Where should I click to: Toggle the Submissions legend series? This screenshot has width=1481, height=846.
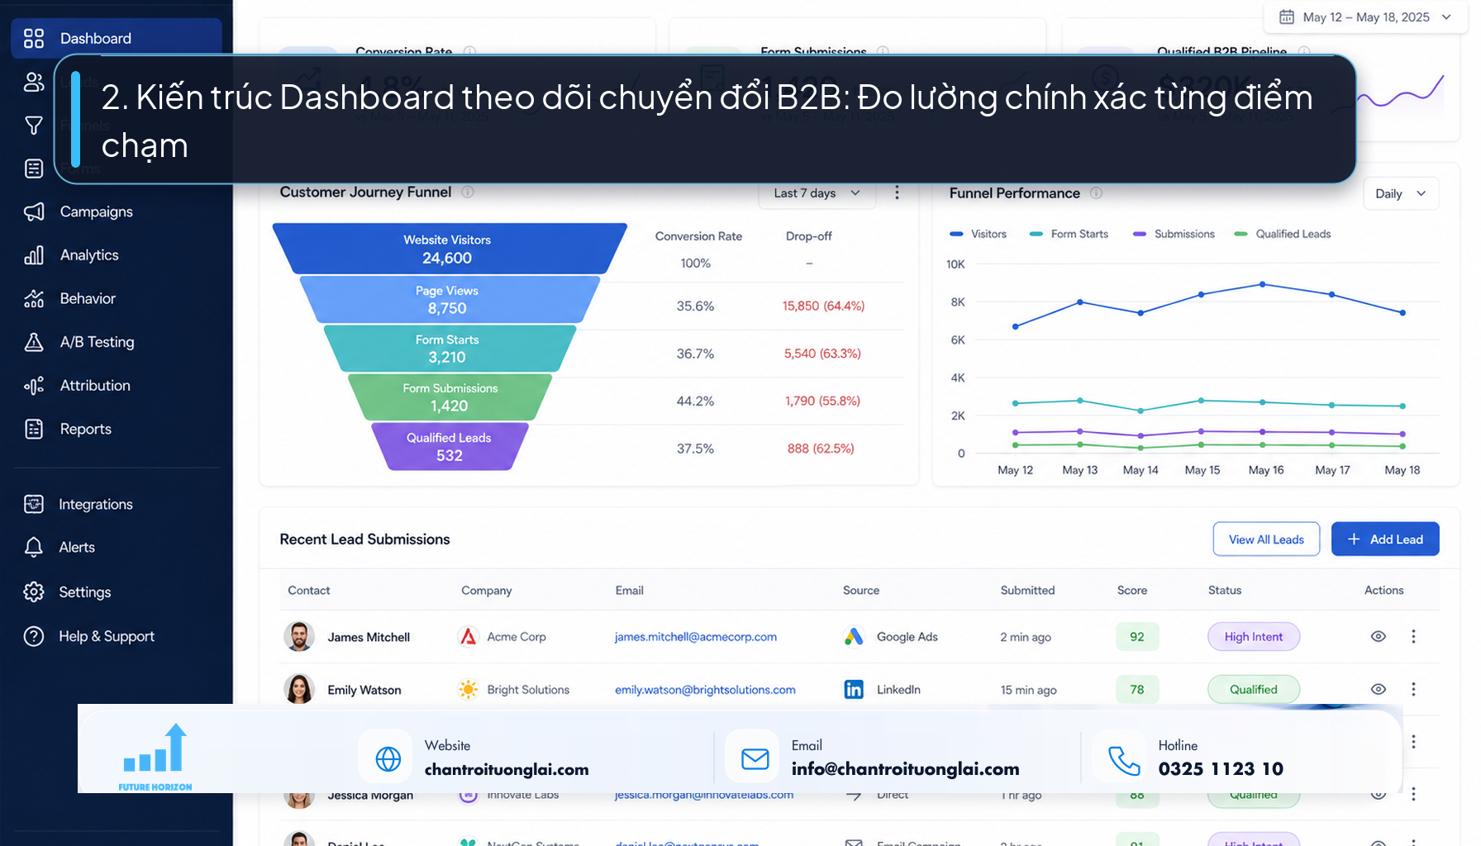coord(1174,234)
